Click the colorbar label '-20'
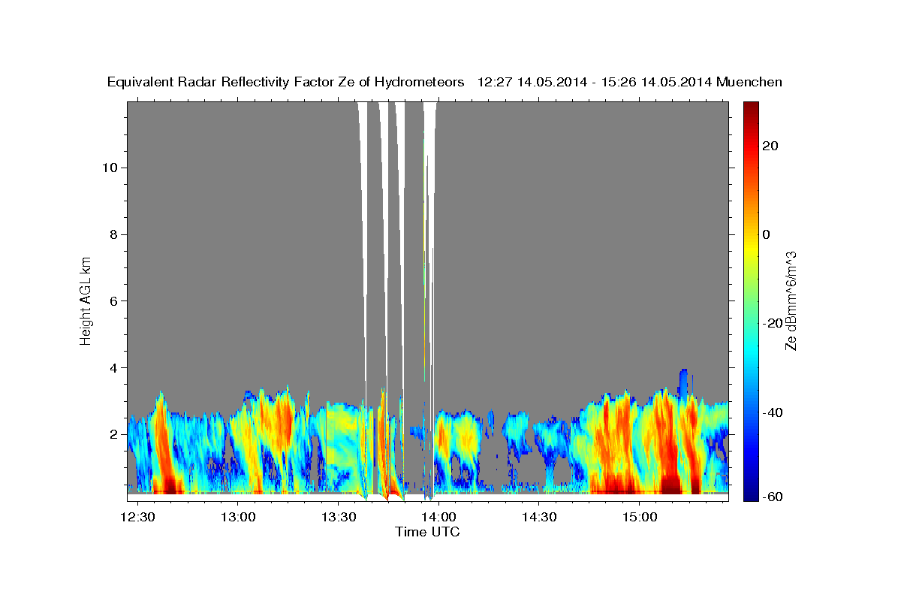This screenshot has width=901, height=601. 772,323
